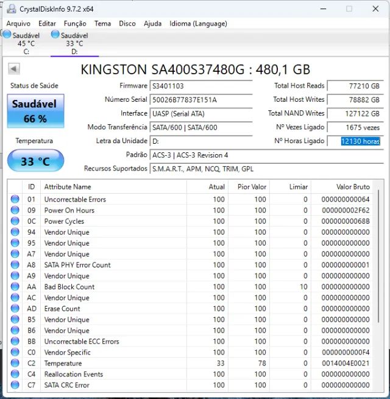This screenshot has height=399, width=390.
Task: Click raw value 0000000000F4 in Vendor Specific row
Action: click(346, 352)
